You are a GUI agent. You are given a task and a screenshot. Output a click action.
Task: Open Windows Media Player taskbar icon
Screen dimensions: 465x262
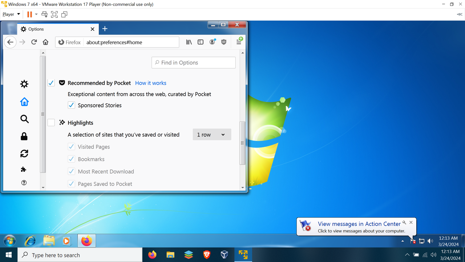pyautogui.click(x=66, y=241)
